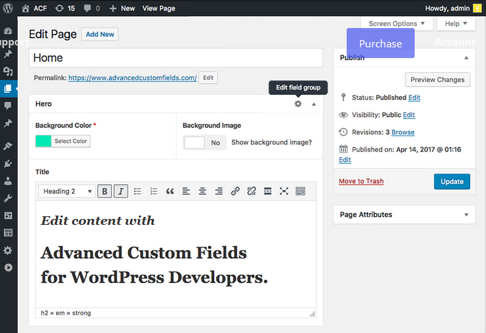This screenshot has width=486, height=333.
Task: Toggle Bold formatting in editor toolbar
Action: coord(105,191)
